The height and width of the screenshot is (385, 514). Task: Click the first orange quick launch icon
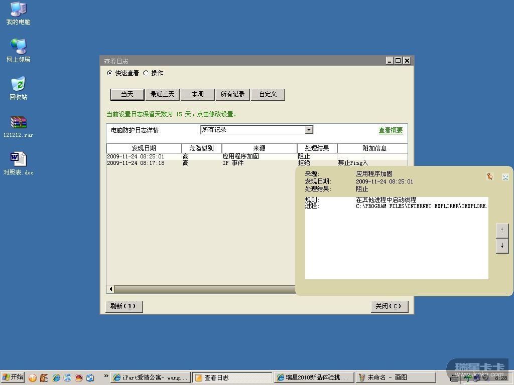click(x=33, y=378)
